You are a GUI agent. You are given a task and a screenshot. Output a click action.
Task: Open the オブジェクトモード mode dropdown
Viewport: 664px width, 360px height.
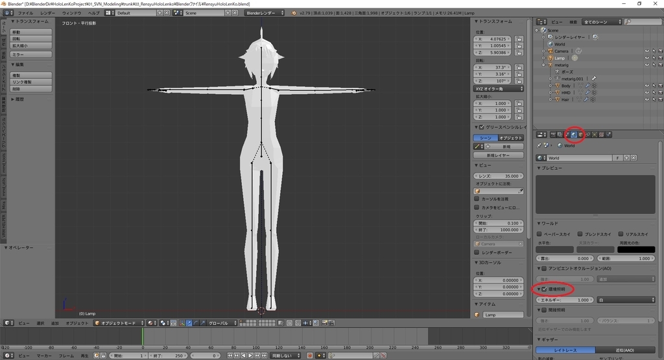coord(119,323)
